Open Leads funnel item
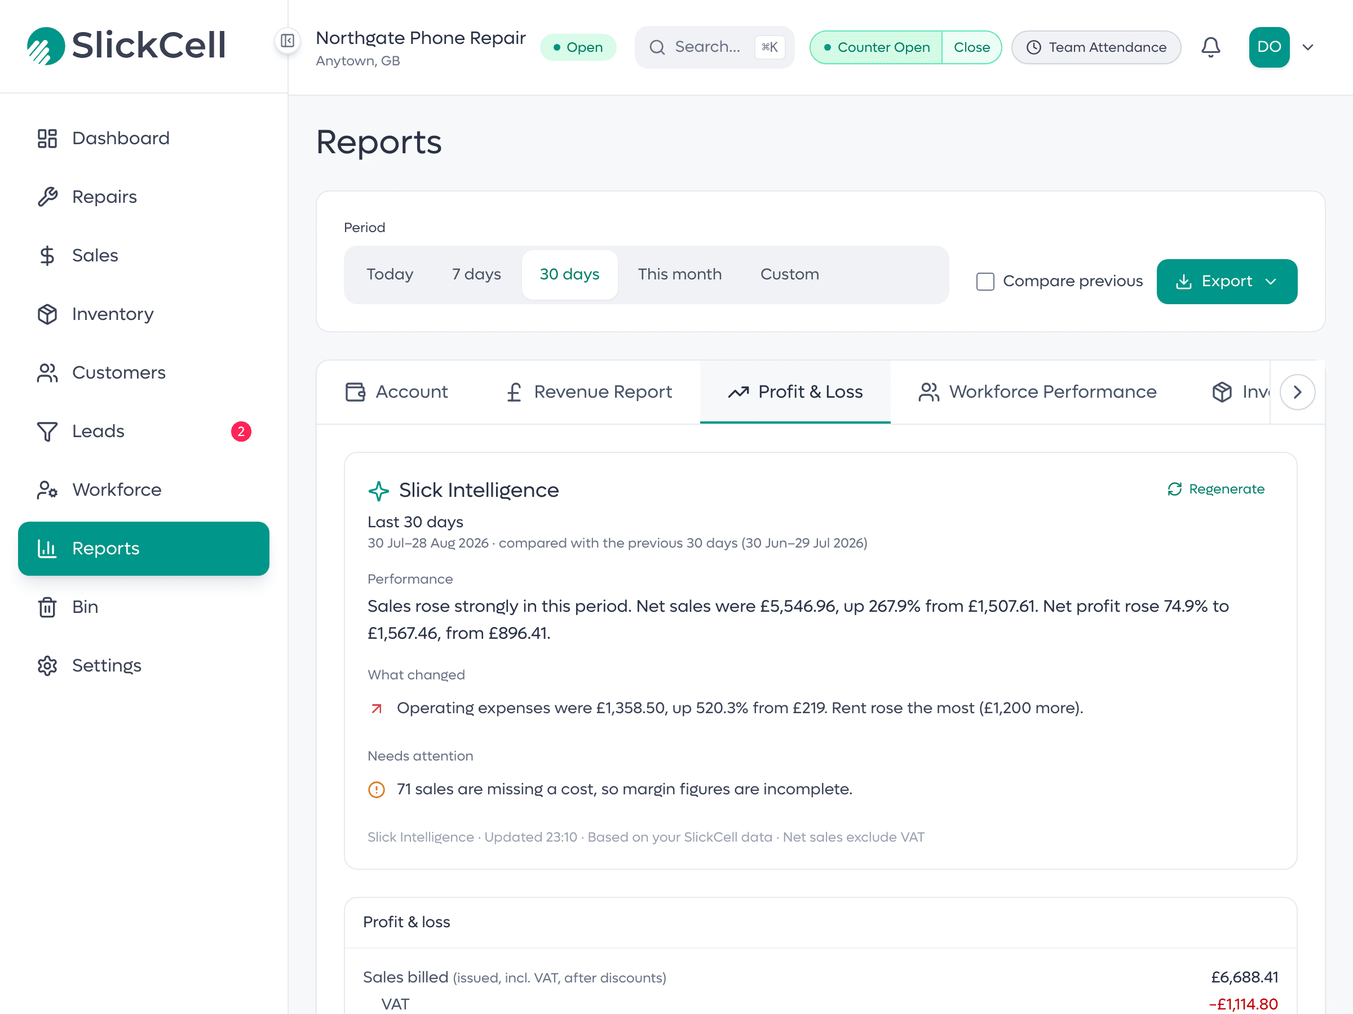The image size is (1353, 1014). (144, 432)
